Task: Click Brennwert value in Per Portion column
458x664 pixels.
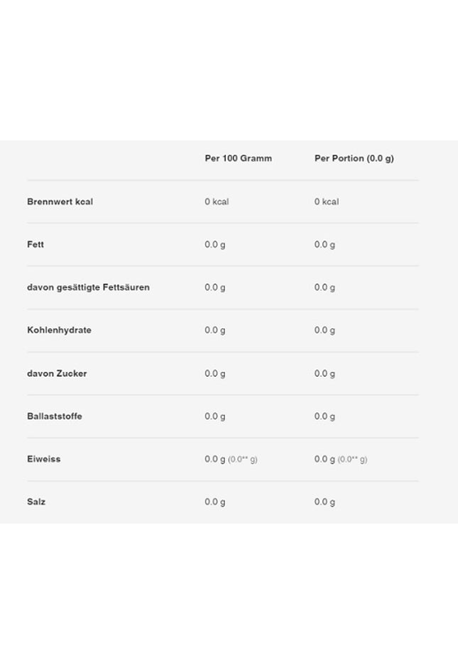Action: click(x=327, y=201)
